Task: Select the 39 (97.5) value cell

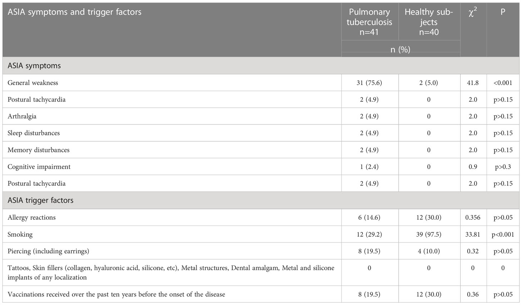Action: pyautogui.click(x=429, y=234)
